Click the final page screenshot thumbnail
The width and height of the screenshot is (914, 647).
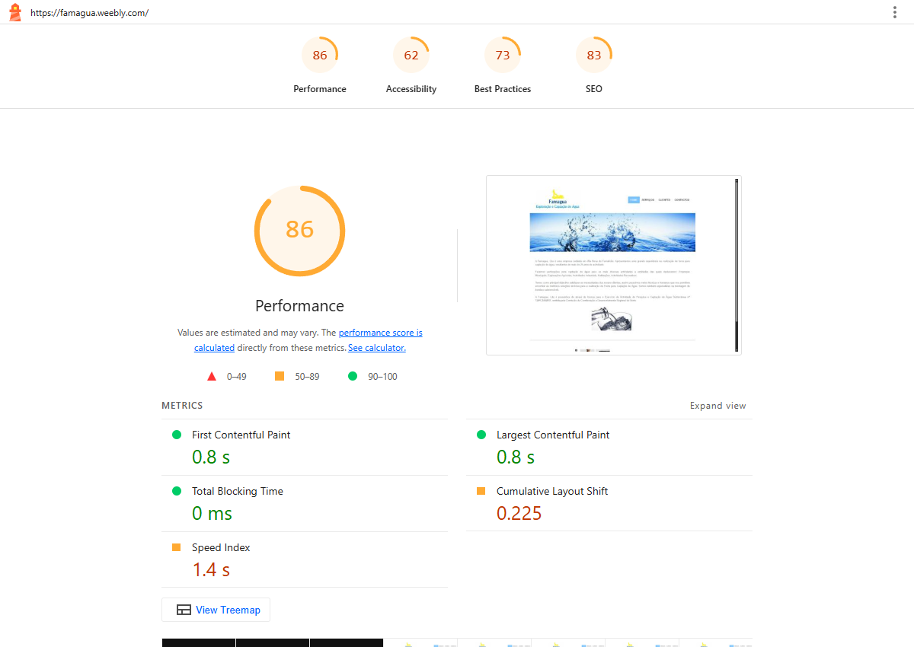614,265
